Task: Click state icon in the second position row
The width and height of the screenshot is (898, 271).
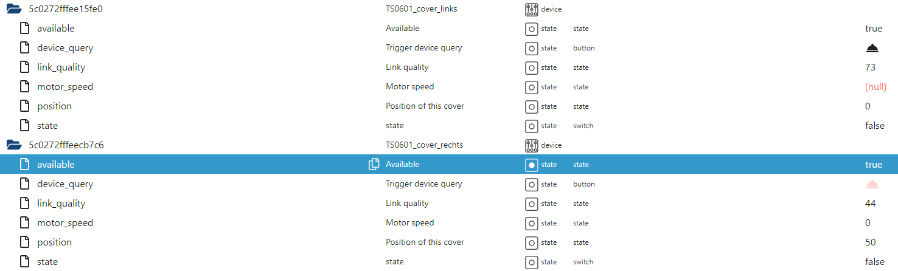Action: click(532, 242)
